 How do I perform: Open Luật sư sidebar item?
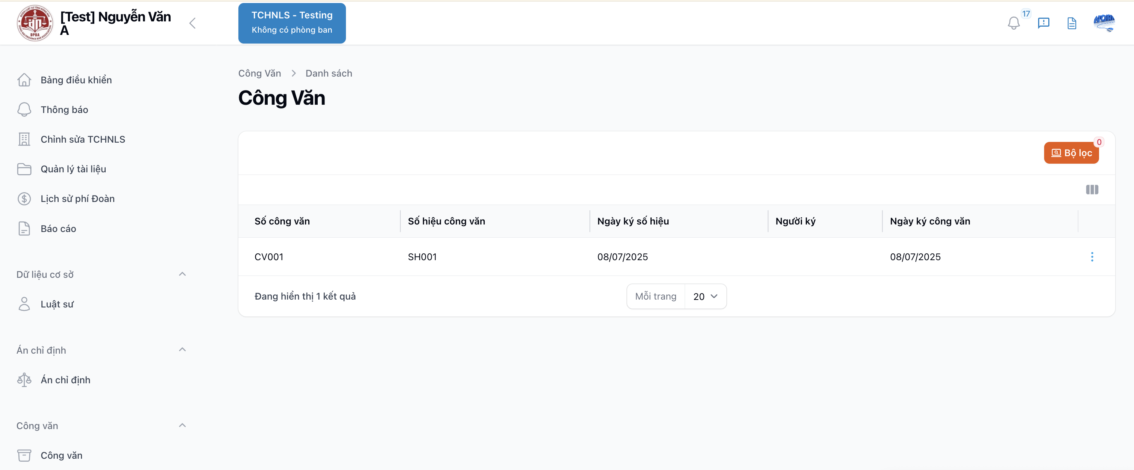pos(57,304)
